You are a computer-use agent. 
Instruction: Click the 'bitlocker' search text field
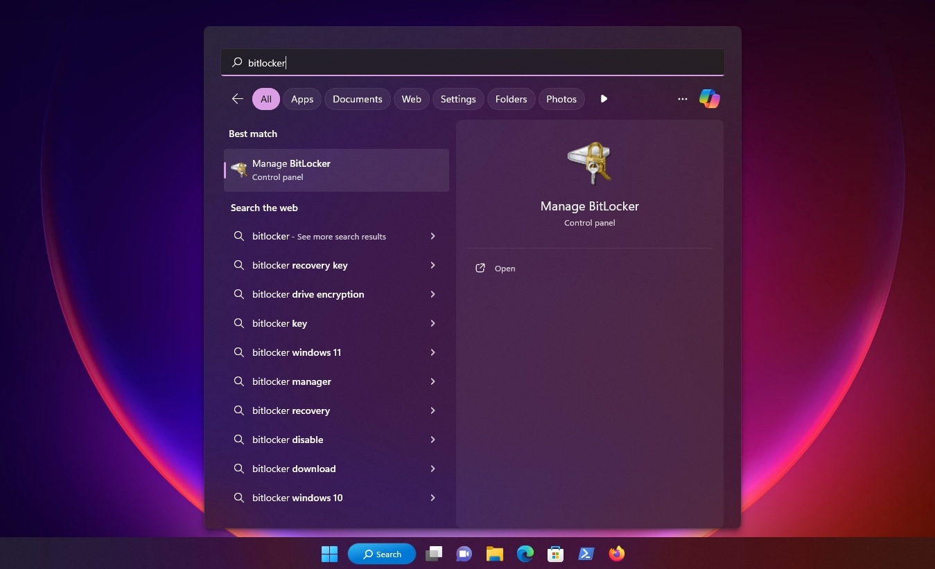point(473,62)
